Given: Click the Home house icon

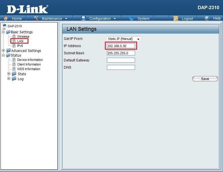Looking at the screenshot, I should point(6,18).
